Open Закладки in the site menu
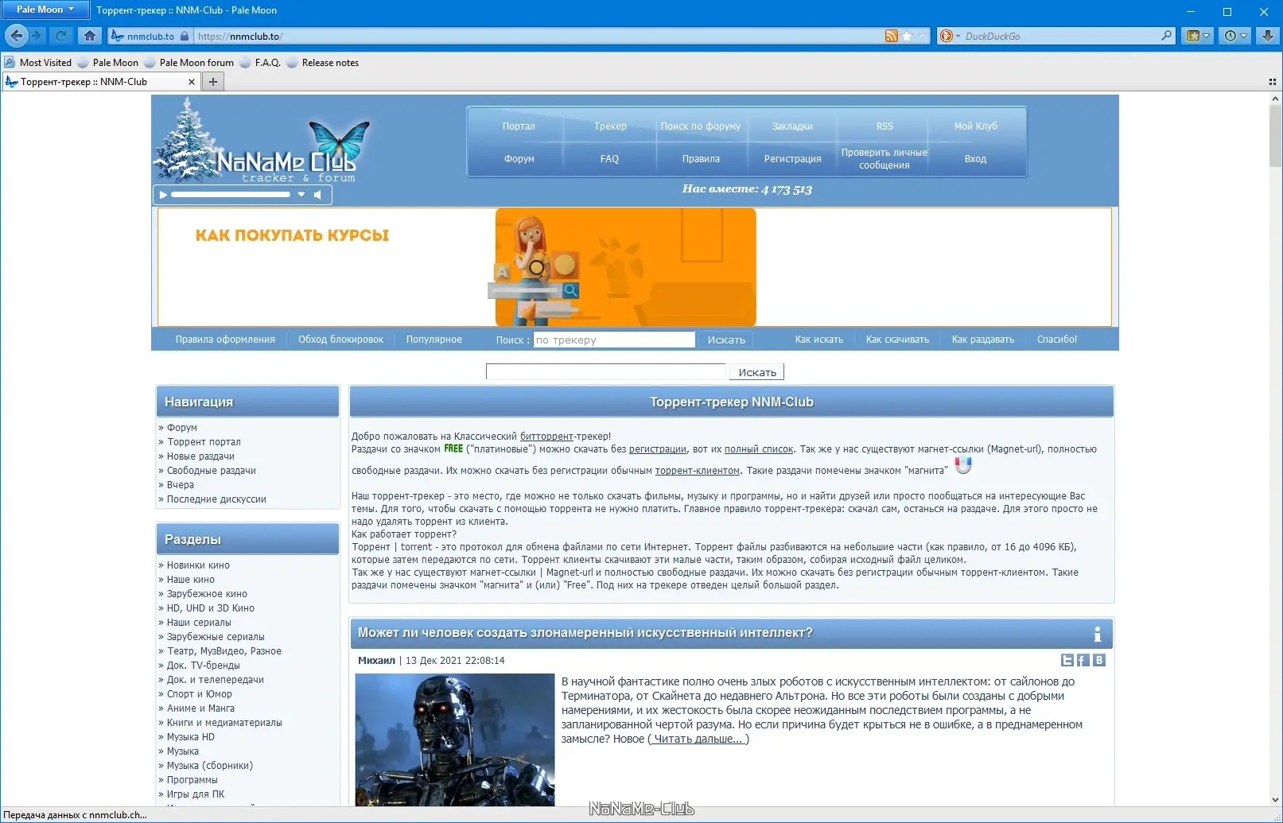1283x823 pixels. 792,126
